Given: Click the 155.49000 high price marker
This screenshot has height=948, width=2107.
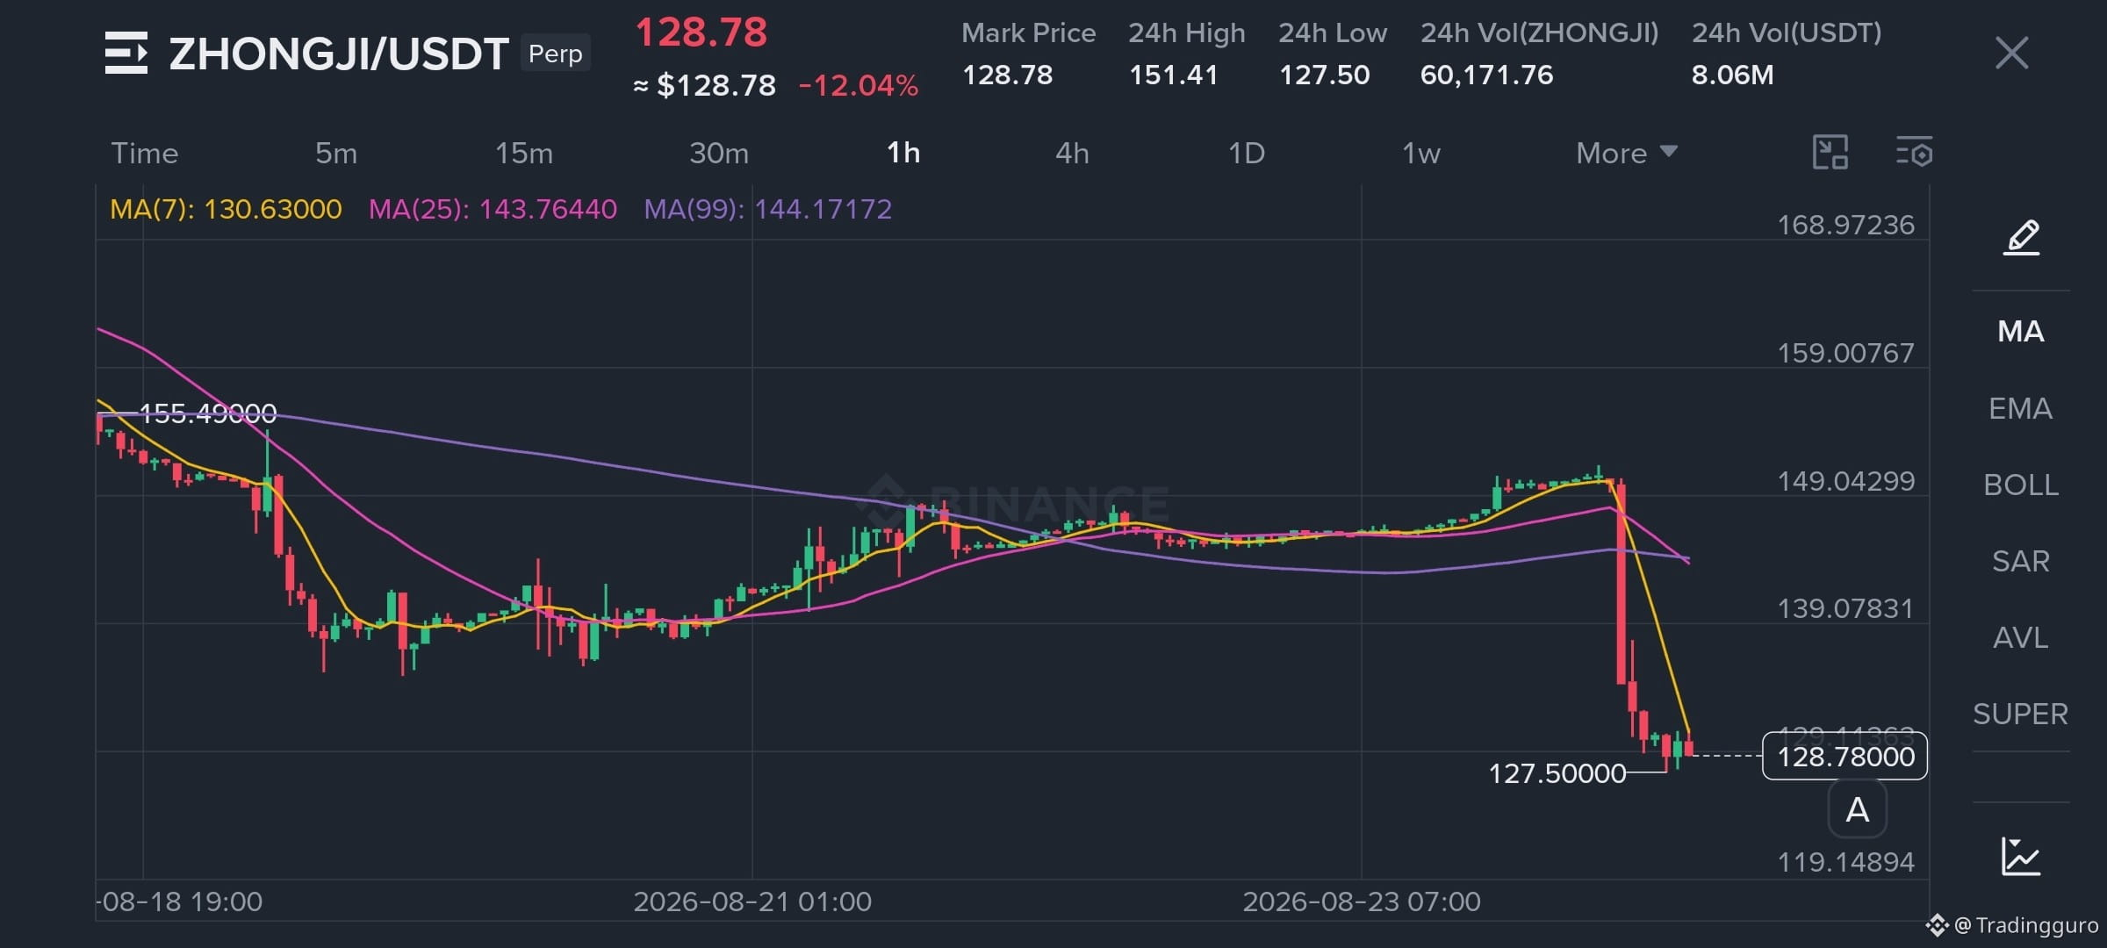Looking at the screenshot, I should click(x=208, y=413).
